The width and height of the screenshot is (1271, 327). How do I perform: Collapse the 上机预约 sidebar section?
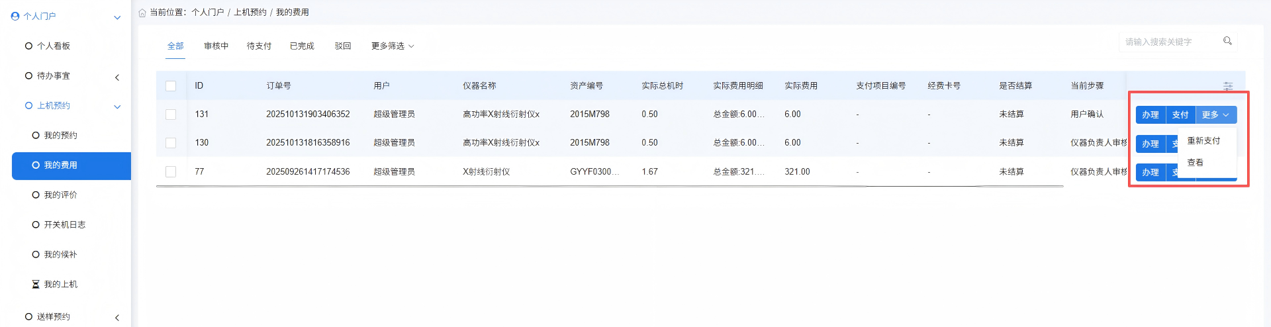pos(117,107)
